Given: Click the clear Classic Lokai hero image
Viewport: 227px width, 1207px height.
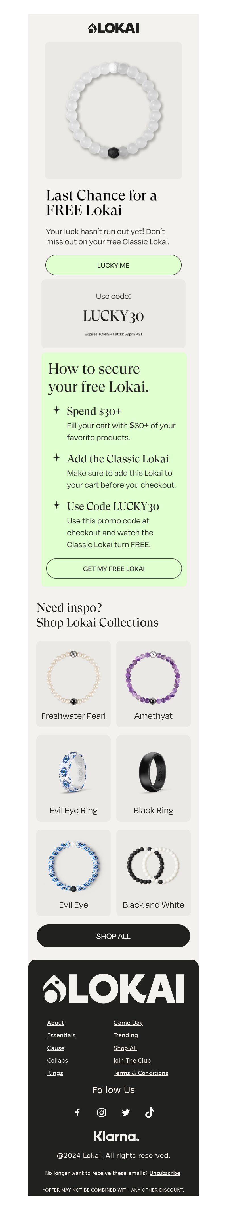Looking at the screenshot, I should click(113, 111).
